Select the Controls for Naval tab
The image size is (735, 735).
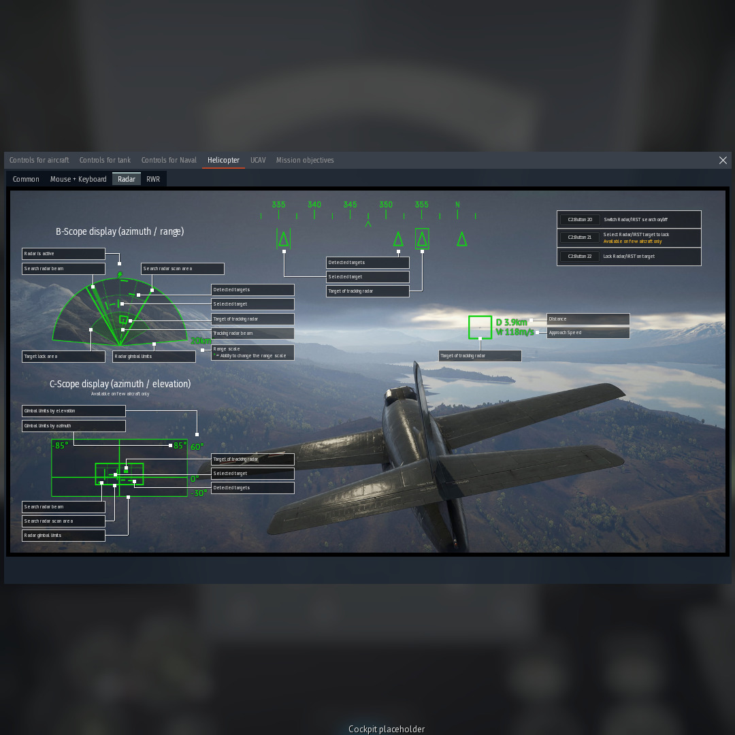pyautogui.click(x=169, y=161)
